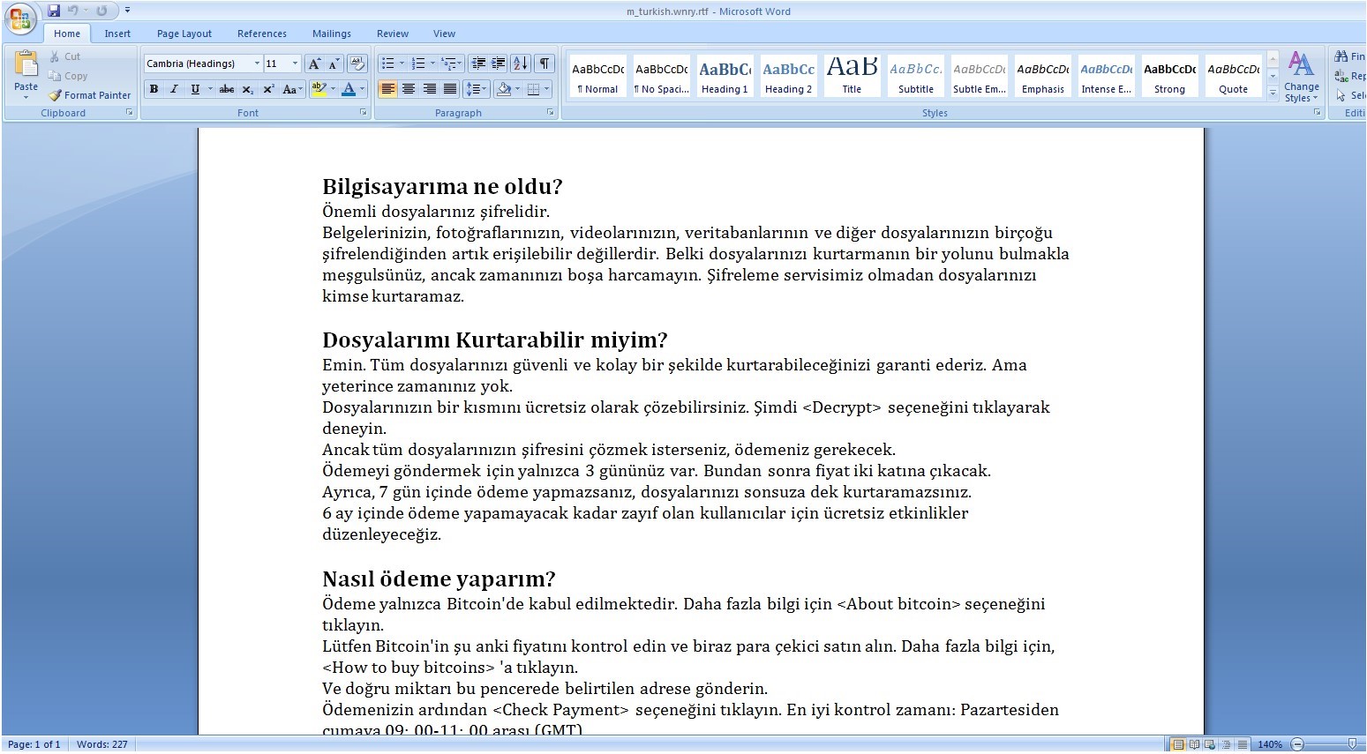Toggle show paragraph marks

coord(545,63)
